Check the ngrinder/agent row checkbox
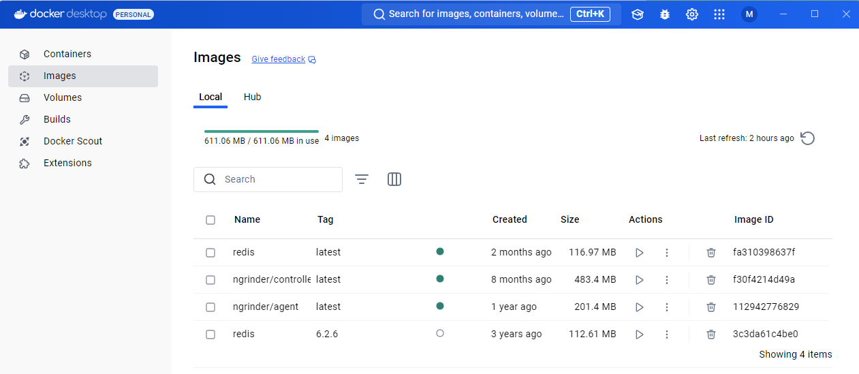This screenshot has height=374, width=859. point(210,307)
